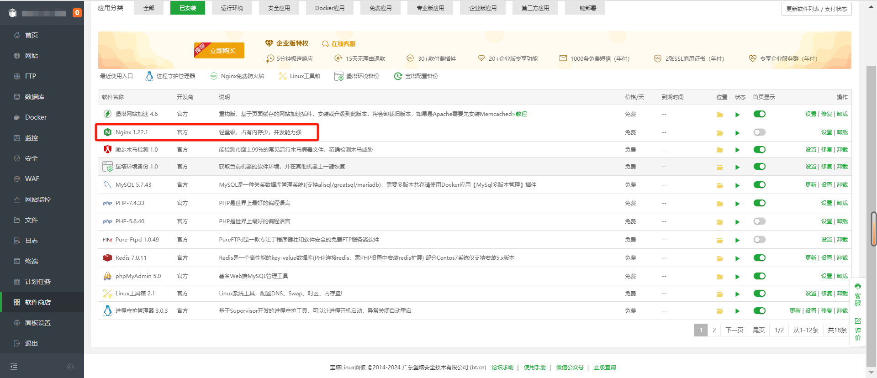Open Linux工具箱 from recent shortcuts

click(300, 76)
